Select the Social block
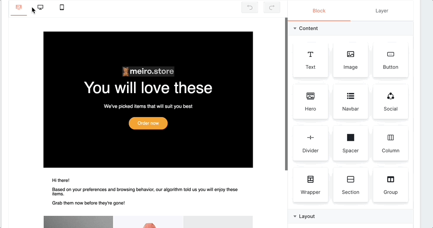Viewport: 433px width, 228px height. pos(391,102)
